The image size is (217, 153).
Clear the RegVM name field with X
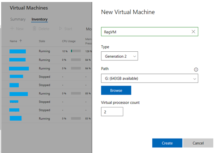[x=193, y=32]
